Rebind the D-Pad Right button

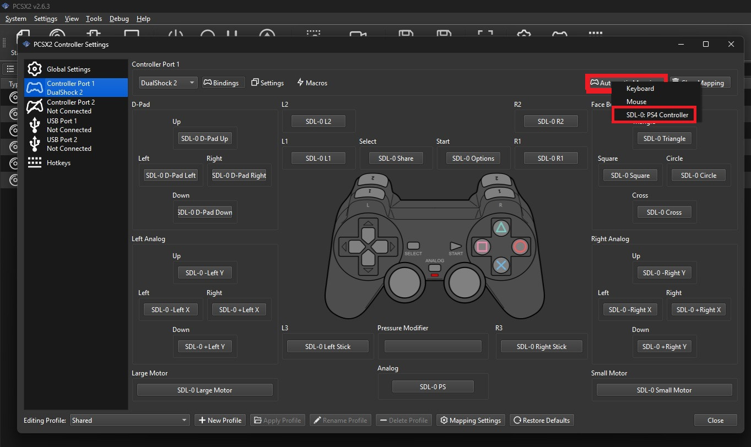(239, 175)
